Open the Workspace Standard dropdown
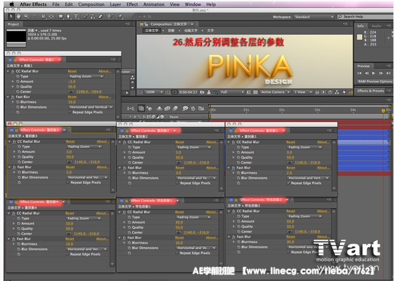 [x=314, y=17]
